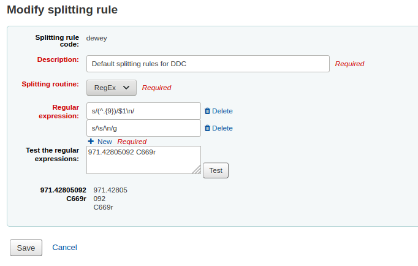Focus the test call number textarea
This screenshot has height=266, width=418.
[x=143, y=159]
